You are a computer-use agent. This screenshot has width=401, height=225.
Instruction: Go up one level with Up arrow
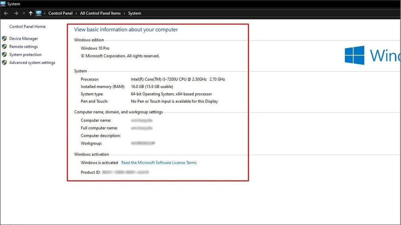tap(31, 13)
